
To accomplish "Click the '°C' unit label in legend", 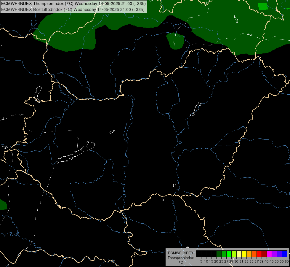I will (x=181, y=262).
